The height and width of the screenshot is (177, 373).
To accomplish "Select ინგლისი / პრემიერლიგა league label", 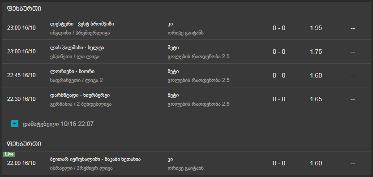I will click(x=80, y=33).
